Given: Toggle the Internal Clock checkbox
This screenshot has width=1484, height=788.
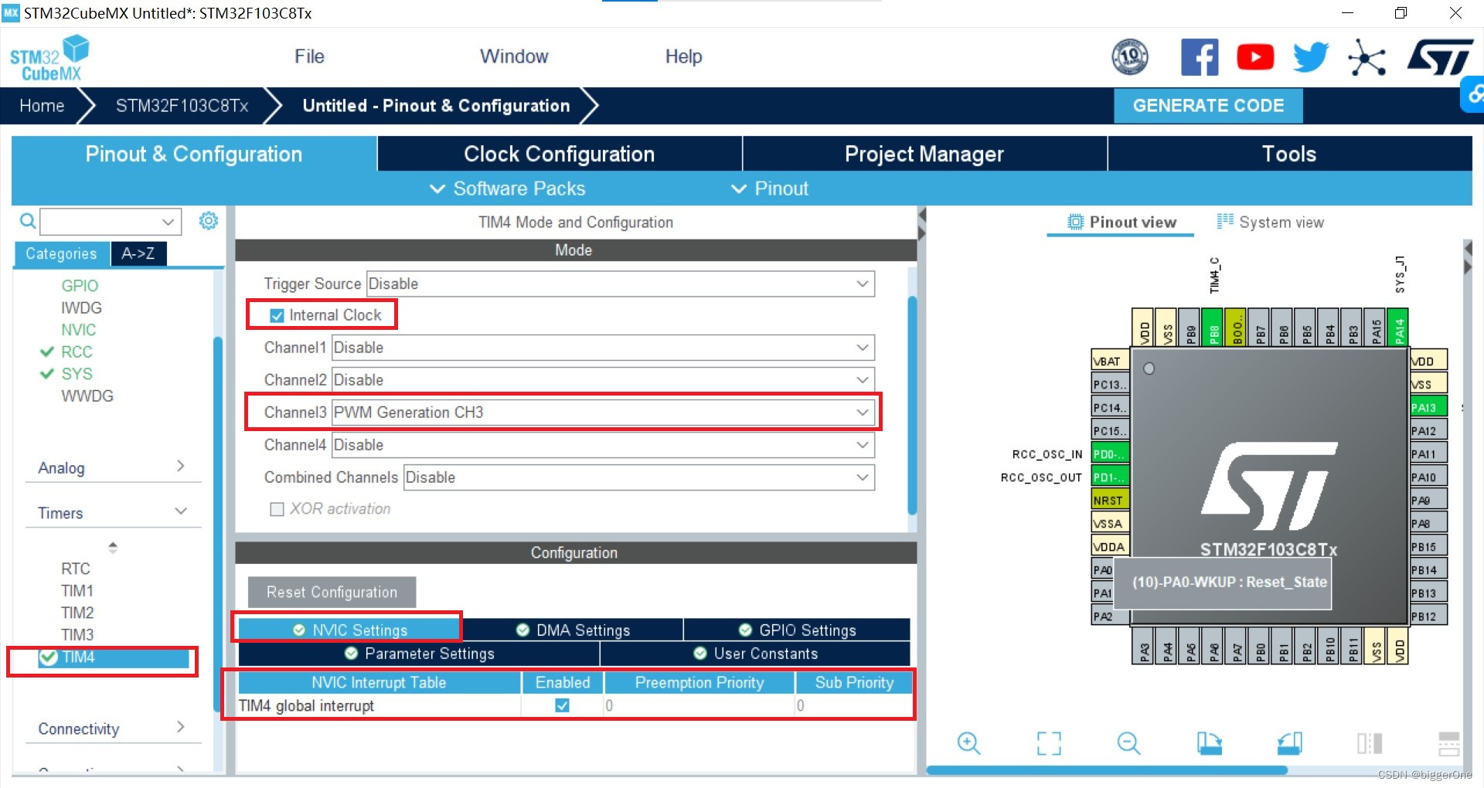Looking at the screenshot, I should (277, 315).
